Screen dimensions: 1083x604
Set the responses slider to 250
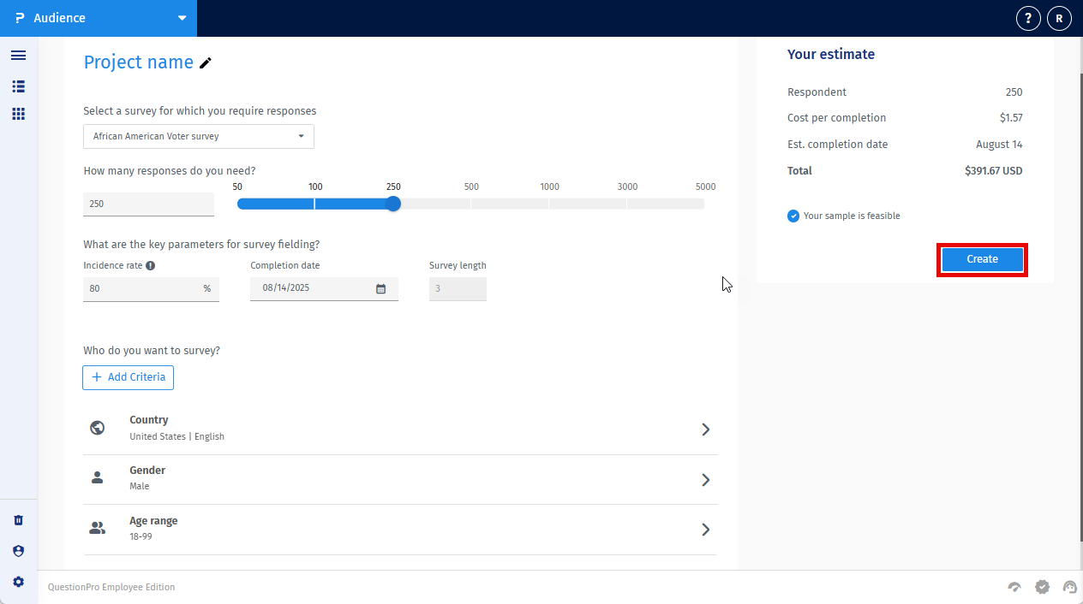[393, 204]
